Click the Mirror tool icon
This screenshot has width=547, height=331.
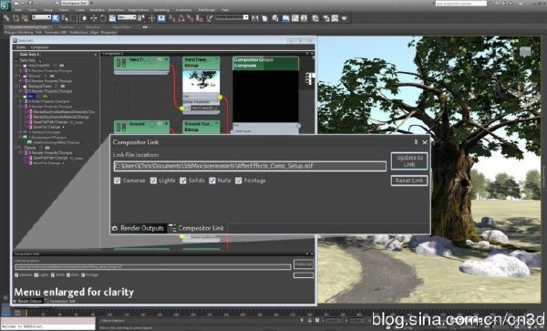pyautogui.click(x=255, y=18)
